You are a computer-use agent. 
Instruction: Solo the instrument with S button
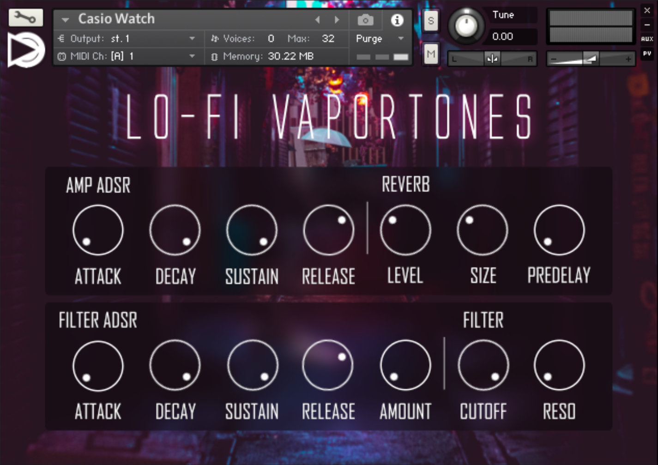click(x=431, y=21)
